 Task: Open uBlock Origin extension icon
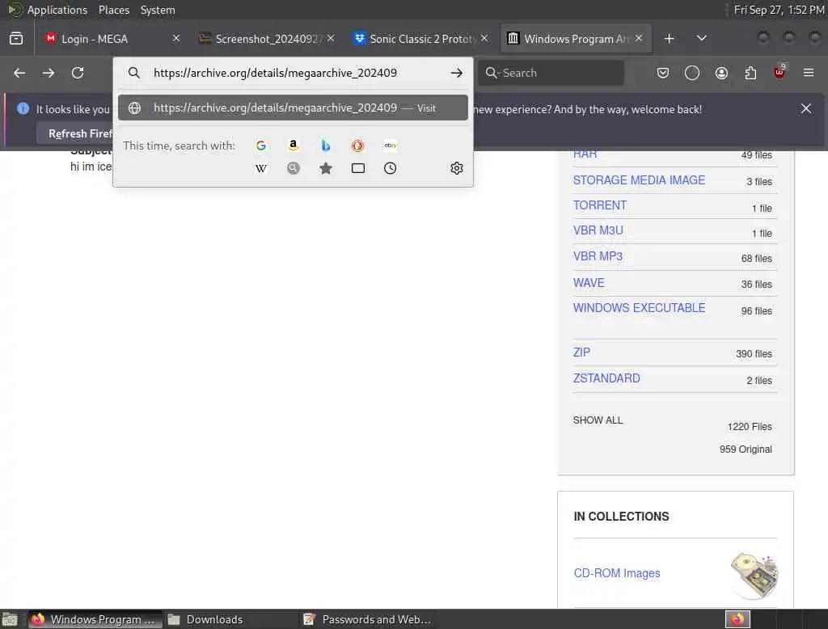click(x=780, y=72)
